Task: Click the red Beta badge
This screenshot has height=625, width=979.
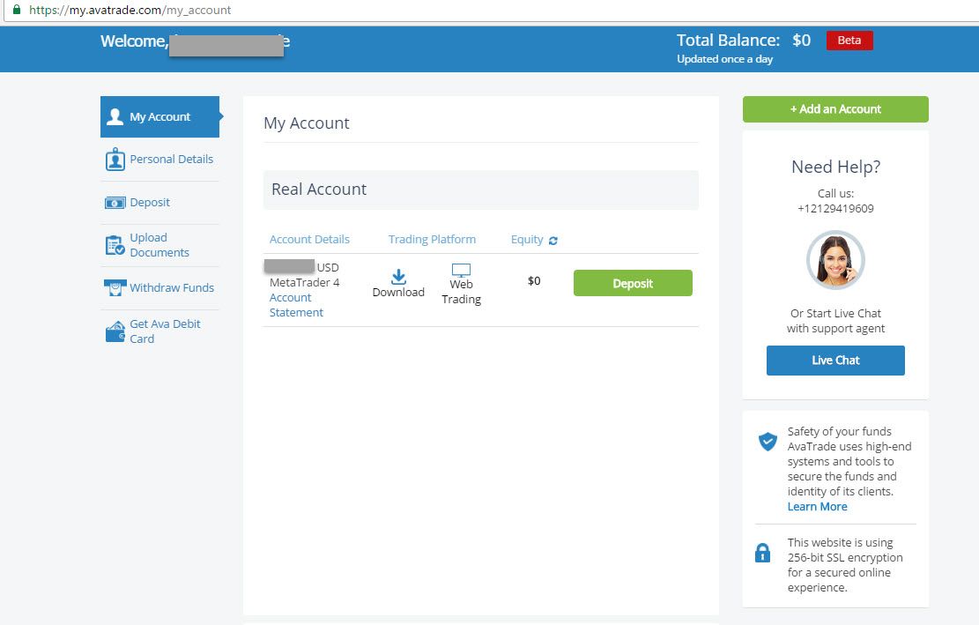Action: (x=849, y=41)
